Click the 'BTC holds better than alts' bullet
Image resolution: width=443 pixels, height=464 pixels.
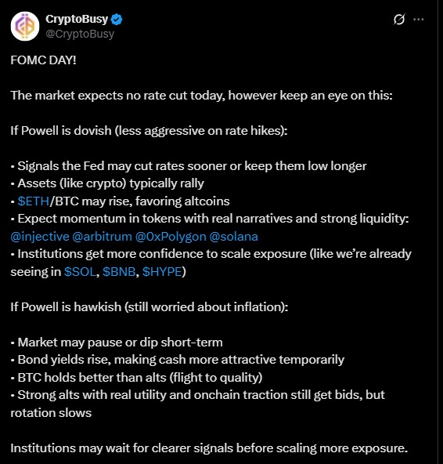136,378
